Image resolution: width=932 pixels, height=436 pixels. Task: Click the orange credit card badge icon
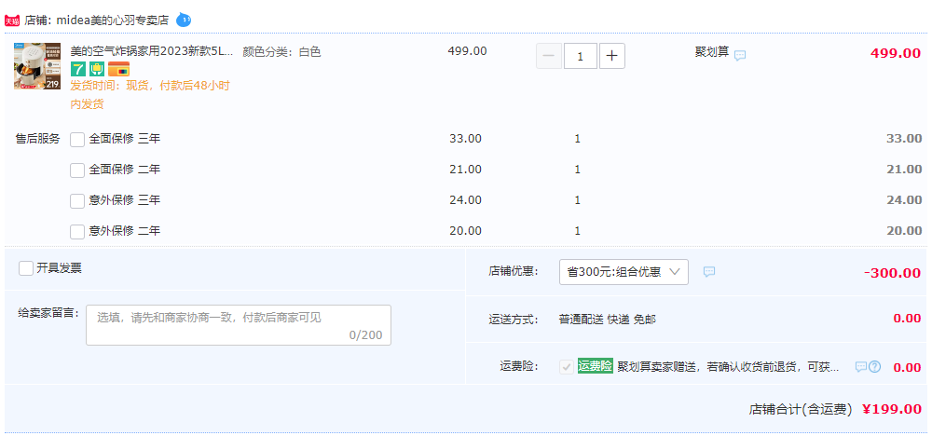(x=119, y=69)
